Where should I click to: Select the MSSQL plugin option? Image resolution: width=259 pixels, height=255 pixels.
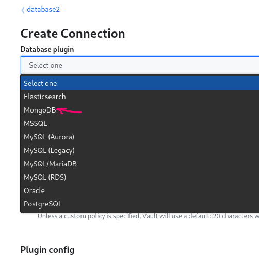[x=140, y=123]
